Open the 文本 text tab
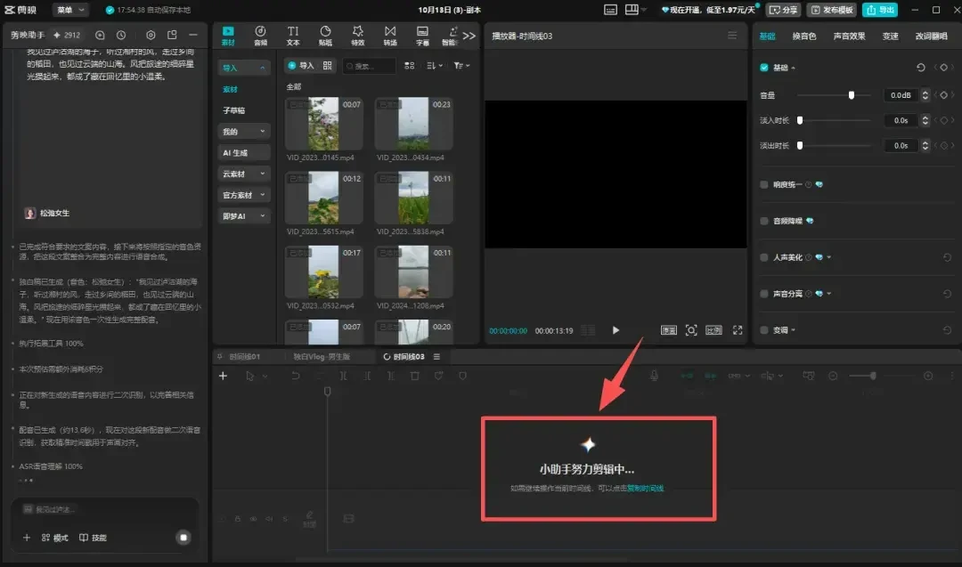This screenshot has height=567, width=962. pos(293,36)
